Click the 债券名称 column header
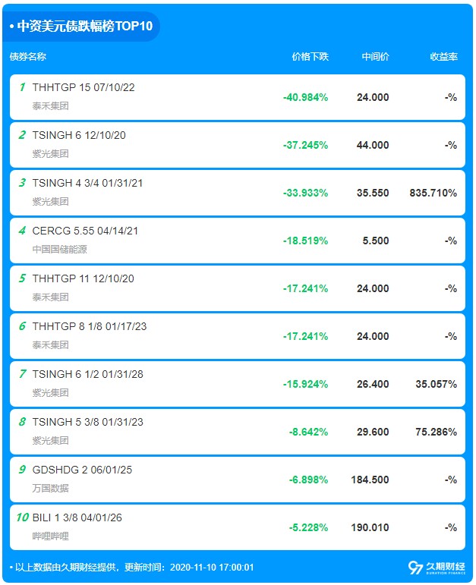The width and height of the screenshot is (476, 585). (28, 57)
